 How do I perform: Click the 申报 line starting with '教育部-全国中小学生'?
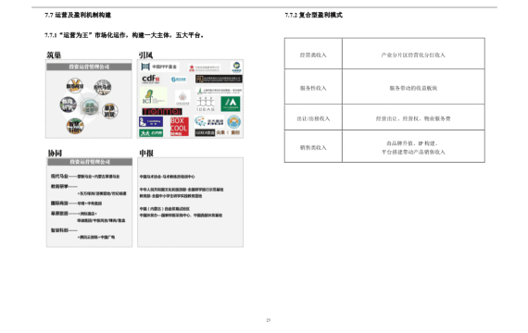pyautogui.click(x=170, y=196)
